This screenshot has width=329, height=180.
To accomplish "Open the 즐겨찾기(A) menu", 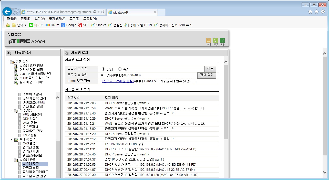I will 57,19.
